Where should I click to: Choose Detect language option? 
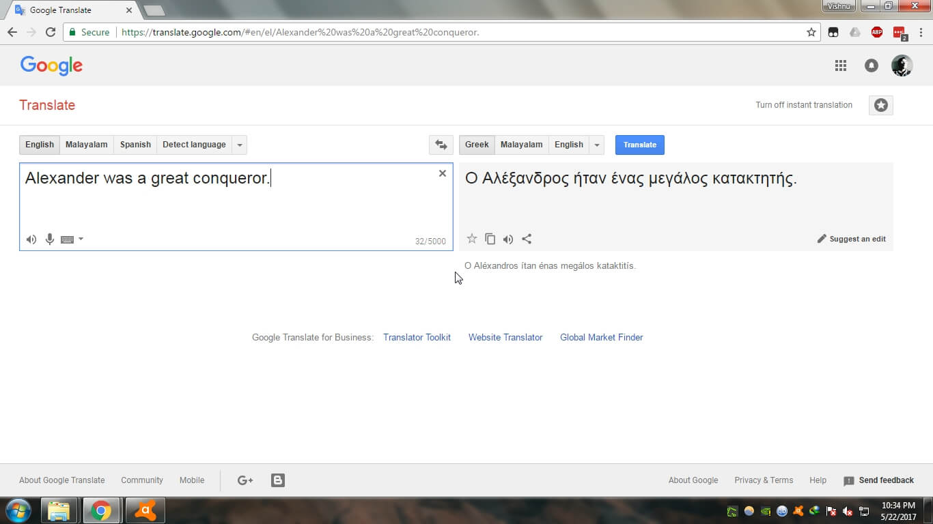coord(194,145)
